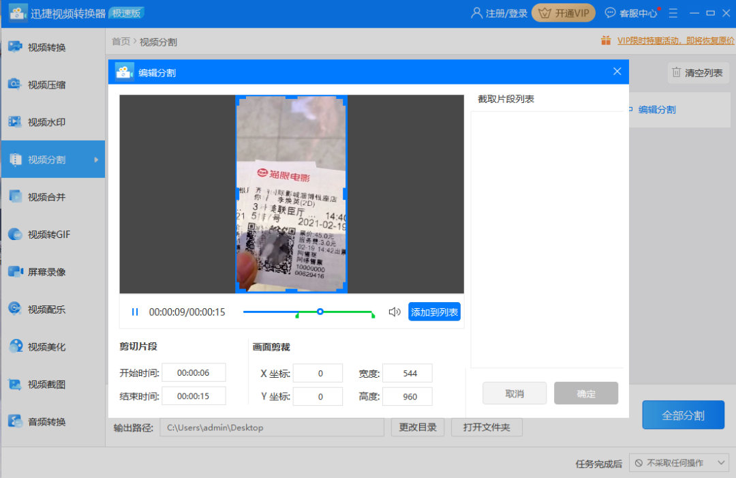Select the 视频分割 sidebar entry
This screenshot has width=736, height=478.
(x=52, y=159)
